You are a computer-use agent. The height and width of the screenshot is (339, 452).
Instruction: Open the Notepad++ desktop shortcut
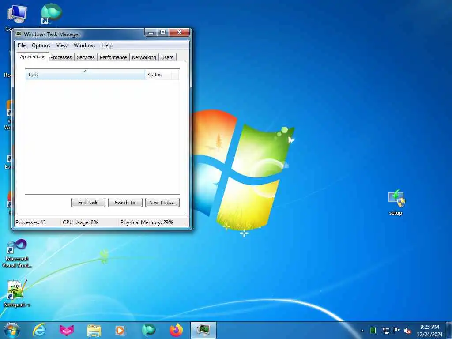[16, 293]
